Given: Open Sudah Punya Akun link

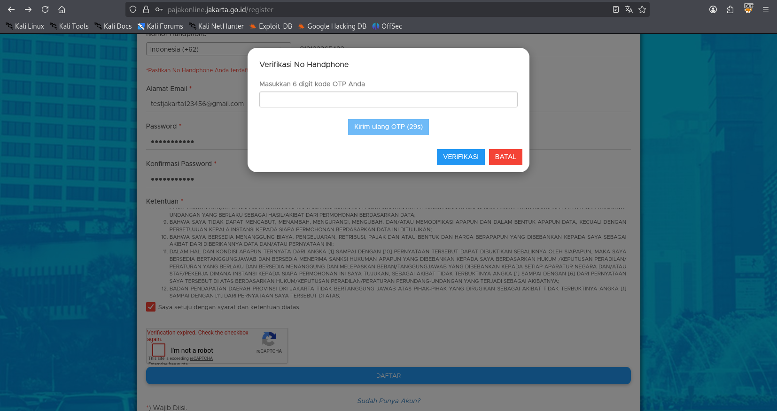Looking at the screenshot, I should 388,401.
